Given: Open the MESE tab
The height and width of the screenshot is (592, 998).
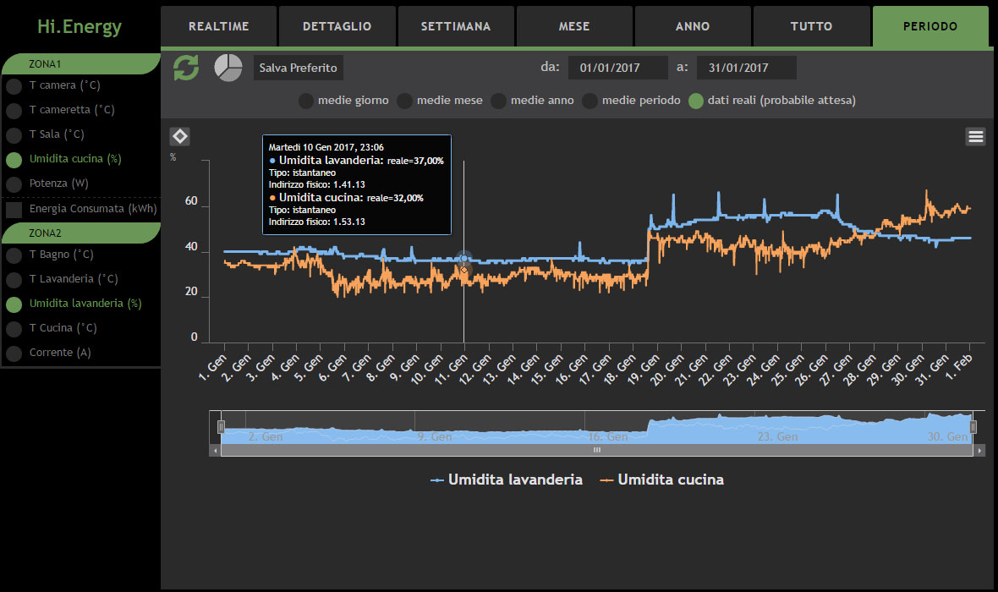Looking at the screenshot, I should pyautogui.click(x=574, y=26).
